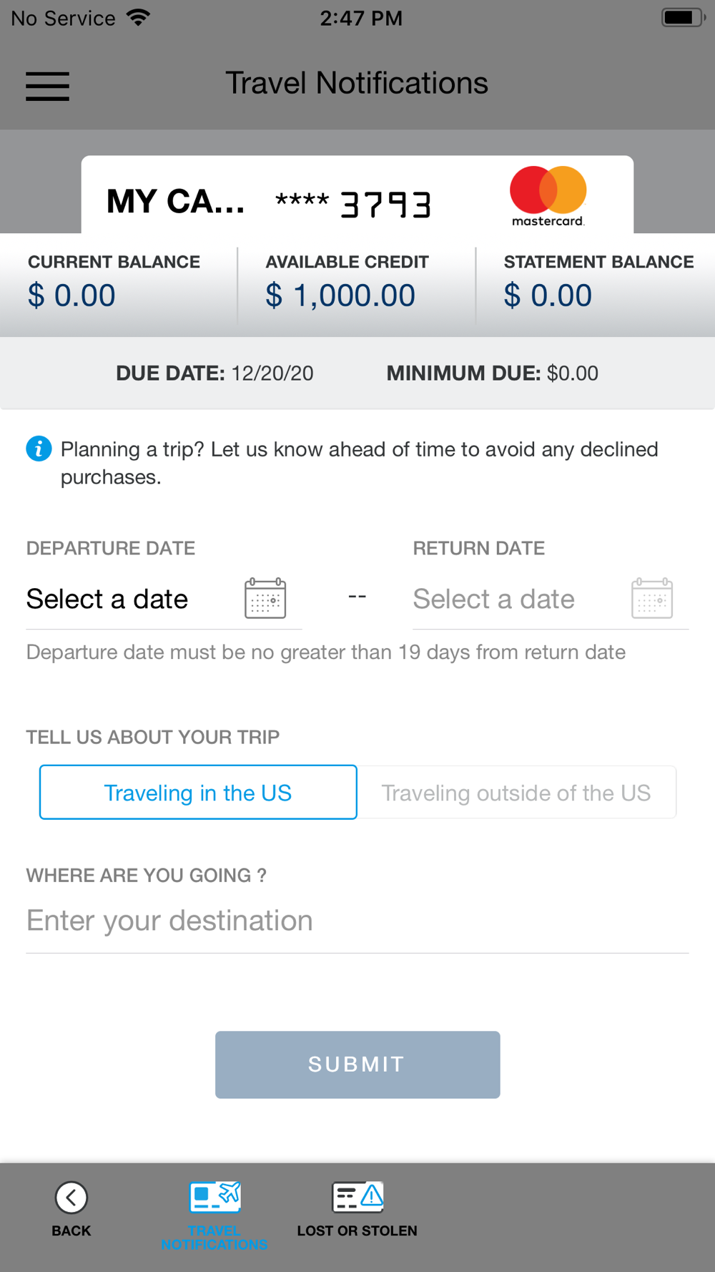Tap the departure date calendar icon
The height and width of the screenshot is (1272, 715).
(x=265, y=598)
